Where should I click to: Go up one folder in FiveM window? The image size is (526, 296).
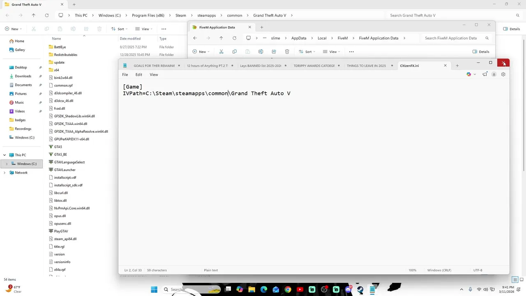tap(221, 38)
